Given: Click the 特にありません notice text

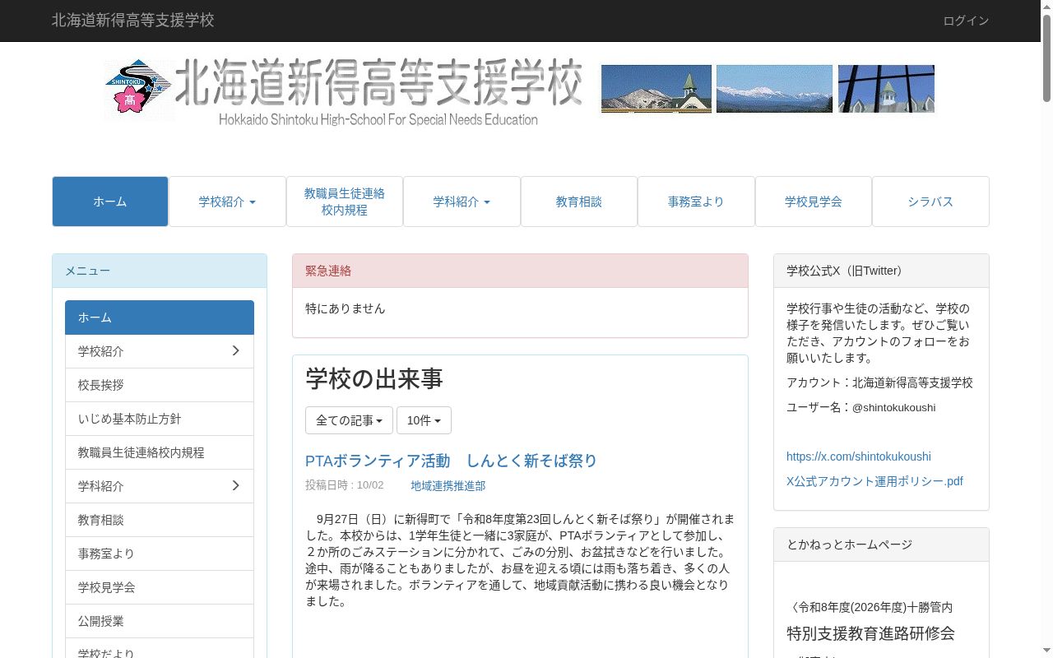Looking at the screenshot, I should pos(346,308).
